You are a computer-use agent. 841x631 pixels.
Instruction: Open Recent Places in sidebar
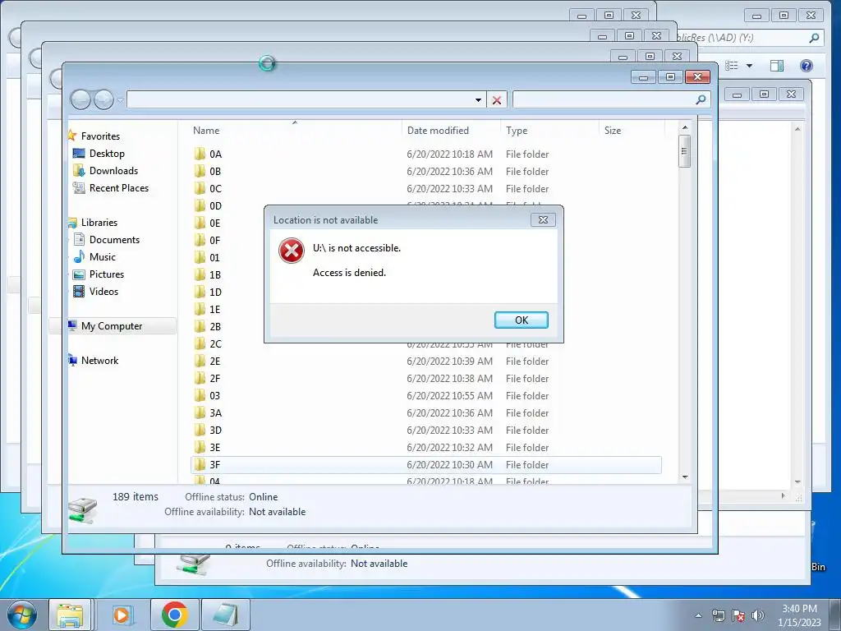(x=118, y=188)
